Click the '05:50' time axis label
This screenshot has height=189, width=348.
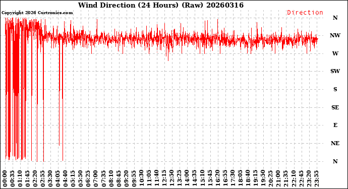pyautogui.click(x=81, y=178)
